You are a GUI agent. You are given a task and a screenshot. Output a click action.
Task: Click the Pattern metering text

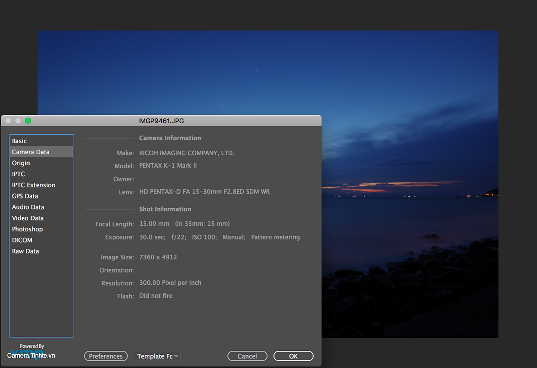click(275, 237)
